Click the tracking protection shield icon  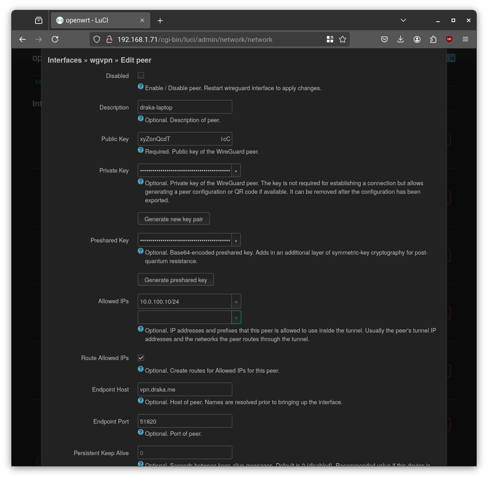click(97, 39)
